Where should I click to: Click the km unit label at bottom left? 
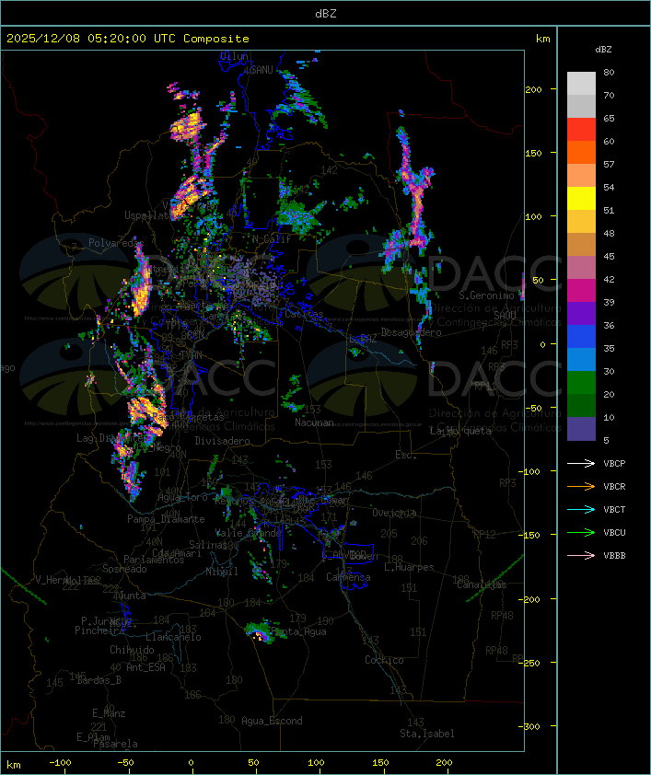(x=13, y=765)
